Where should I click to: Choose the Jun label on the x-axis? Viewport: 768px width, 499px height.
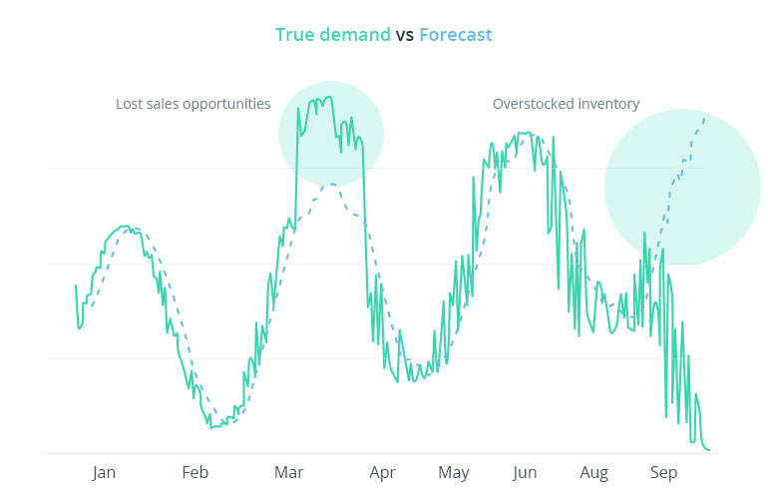(x=525, y=472)
